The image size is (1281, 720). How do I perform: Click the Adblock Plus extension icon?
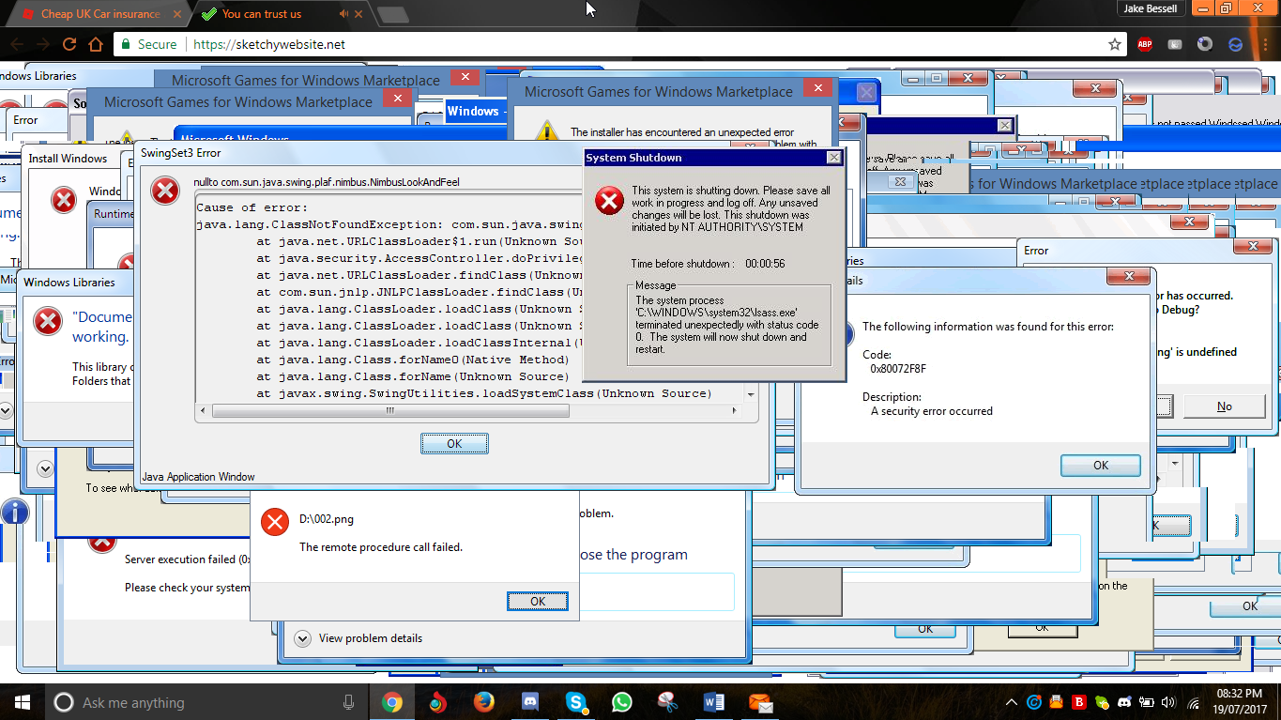tap(1144, 44)
